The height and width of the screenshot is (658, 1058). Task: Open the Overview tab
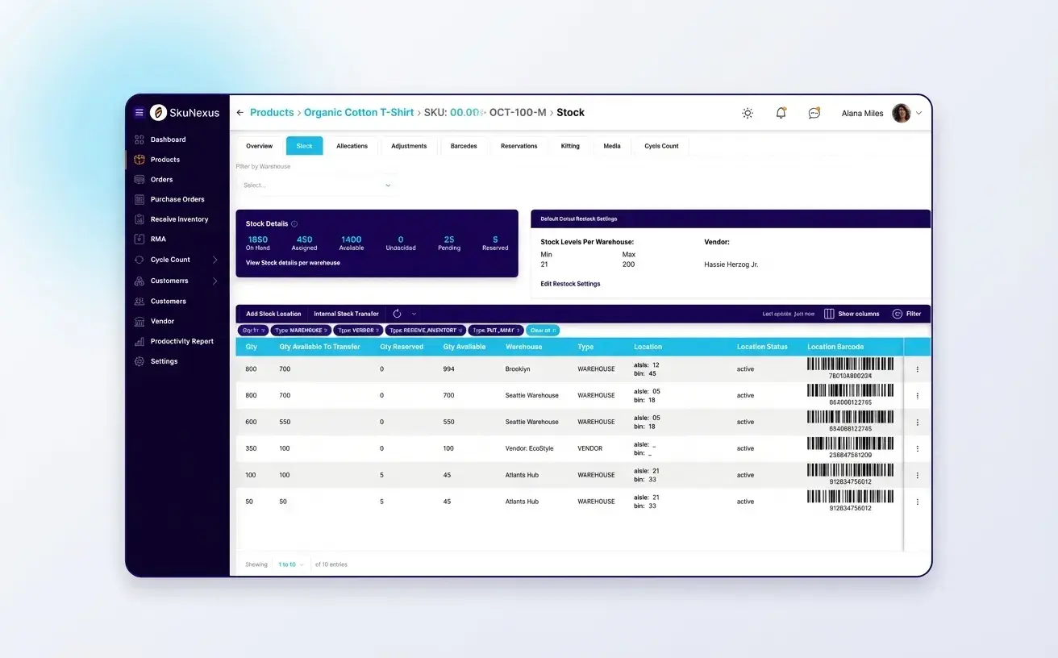click(258, 146)
